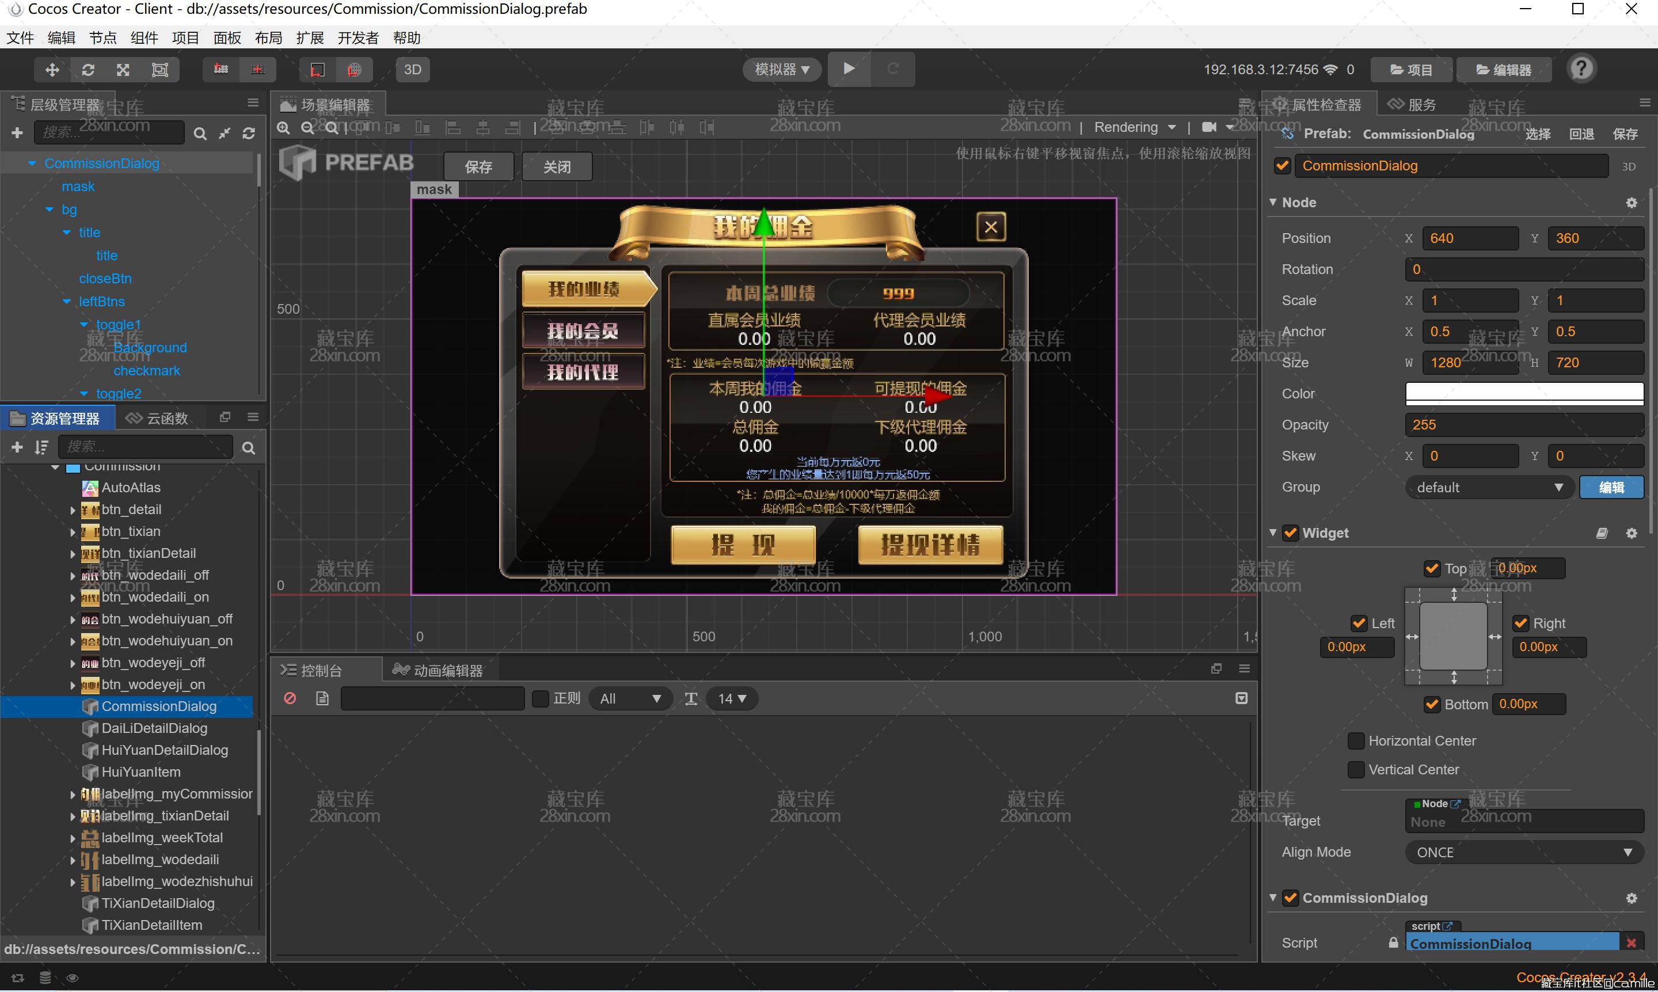This screenshot has height=992, width=1658.
Task: Open the console log file icon
Action: (x=322, y=698)
